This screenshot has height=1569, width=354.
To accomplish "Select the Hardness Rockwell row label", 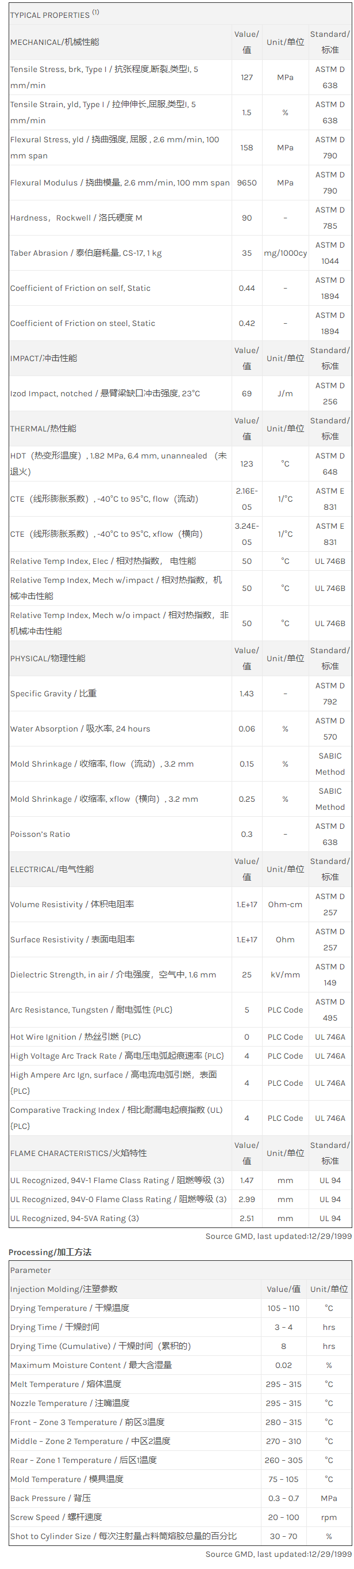I will click(x=76, y=218).
